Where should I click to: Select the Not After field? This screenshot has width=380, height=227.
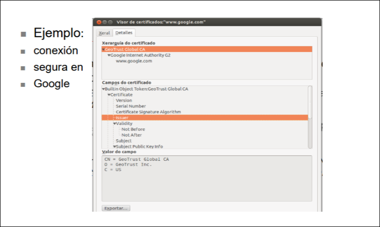pyautogui.click(x=132, y=135)
